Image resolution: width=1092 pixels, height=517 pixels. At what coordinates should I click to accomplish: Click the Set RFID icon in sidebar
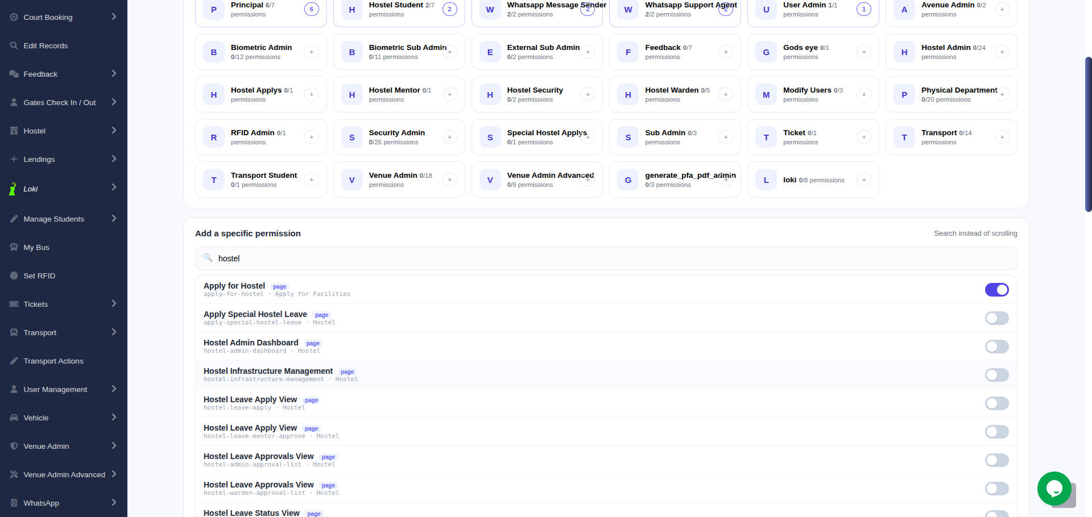pos(14,276)
